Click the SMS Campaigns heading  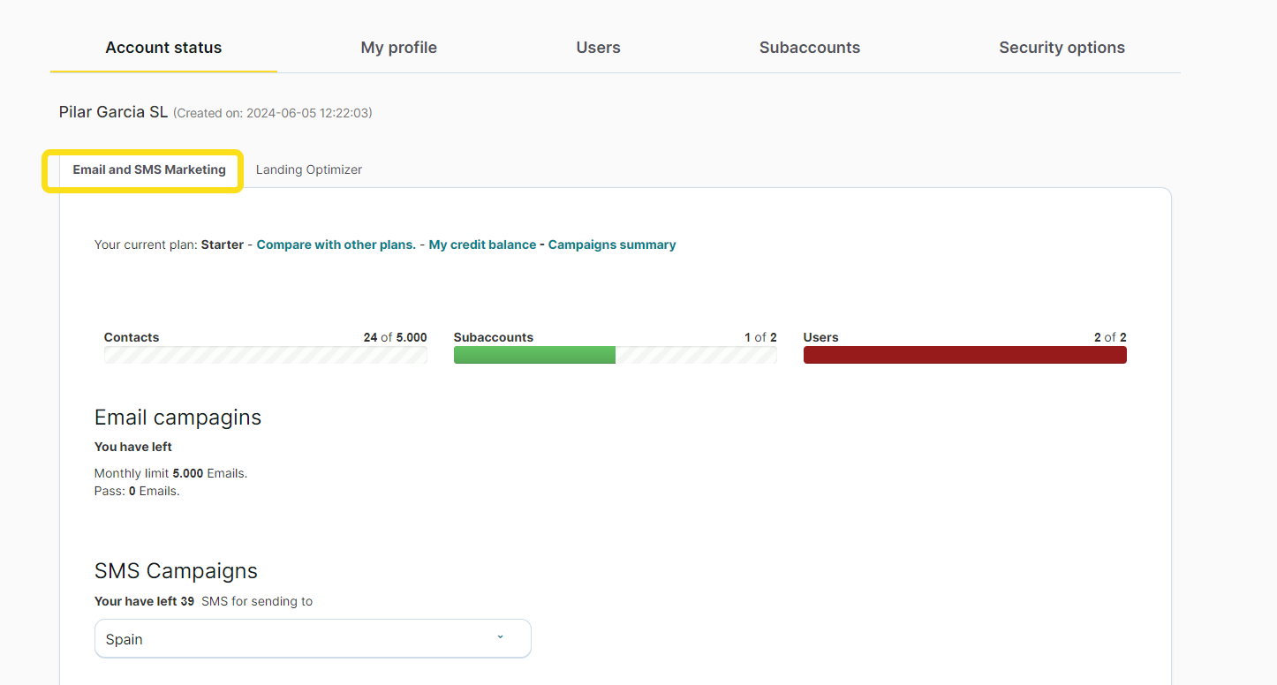click(176, 570)
